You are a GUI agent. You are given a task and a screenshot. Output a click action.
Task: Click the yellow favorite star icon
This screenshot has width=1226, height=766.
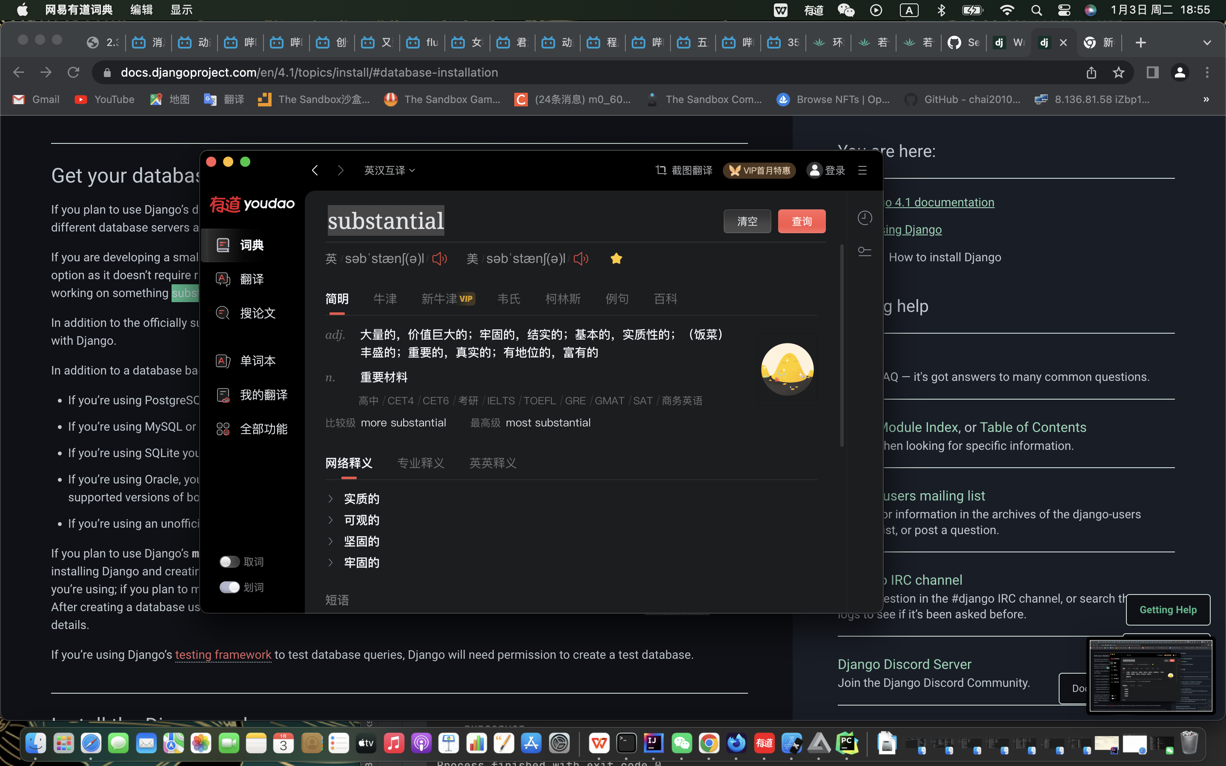click(x=616, y=259)
